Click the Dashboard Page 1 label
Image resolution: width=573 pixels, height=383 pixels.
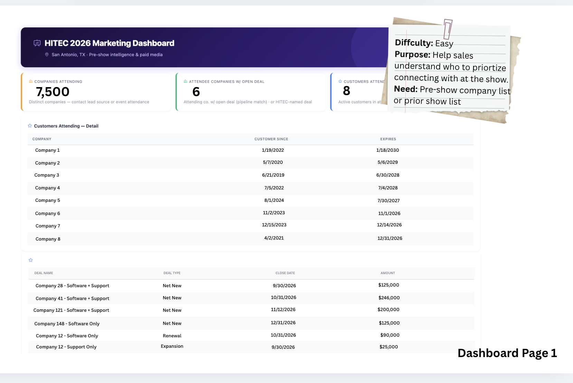pyautogui.click(x=507, y=353)
